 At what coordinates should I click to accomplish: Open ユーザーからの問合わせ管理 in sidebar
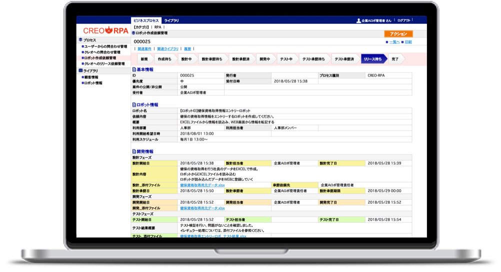coord(105,46)
